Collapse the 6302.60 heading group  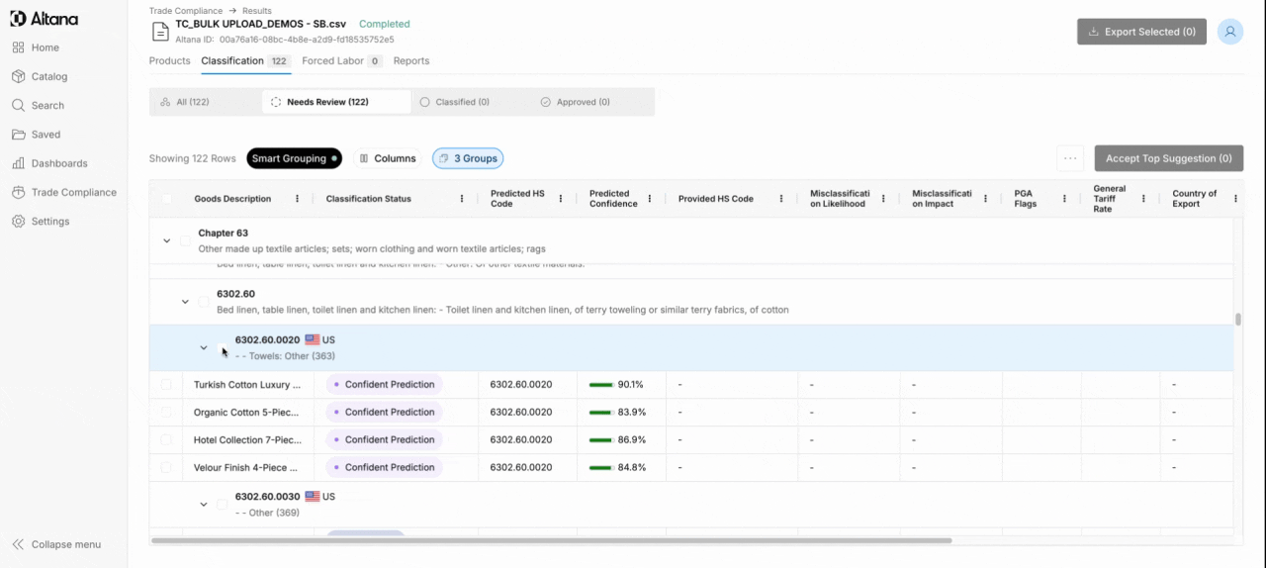click(x=185, y=302)
